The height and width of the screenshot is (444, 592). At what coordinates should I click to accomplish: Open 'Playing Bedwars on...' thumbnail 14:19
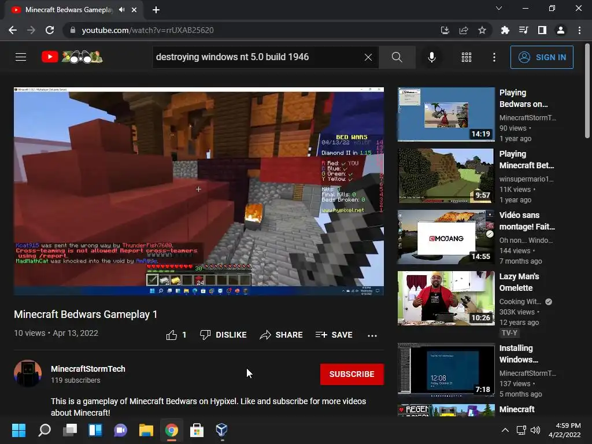(446, 114)
